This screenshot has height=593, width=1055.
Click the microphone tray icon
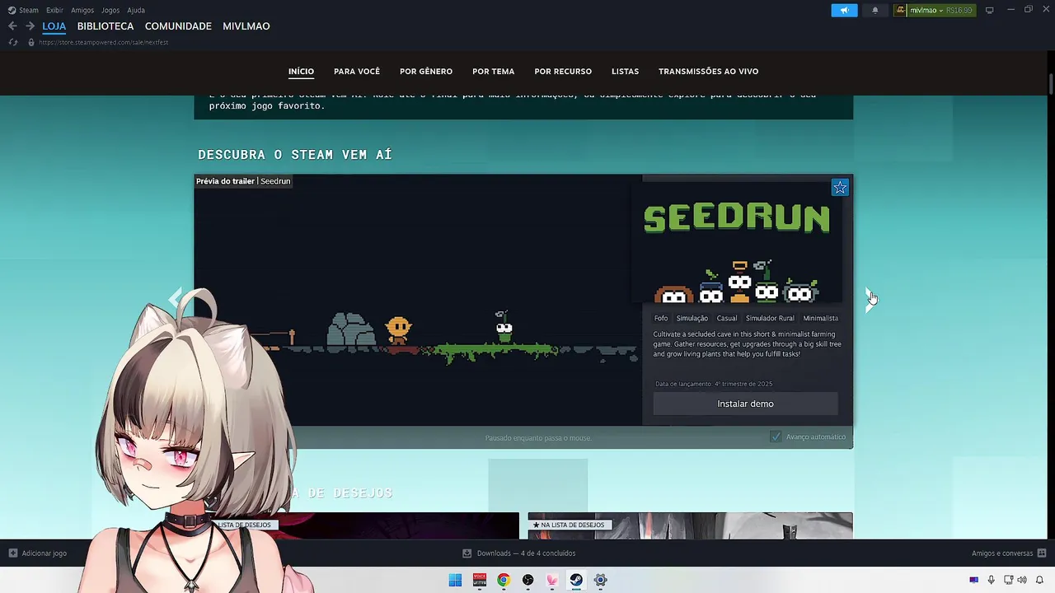click(991, 580)
